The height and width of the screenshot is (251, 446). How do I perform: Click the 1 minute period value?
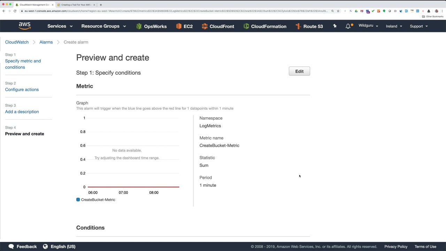click(208, 185)
